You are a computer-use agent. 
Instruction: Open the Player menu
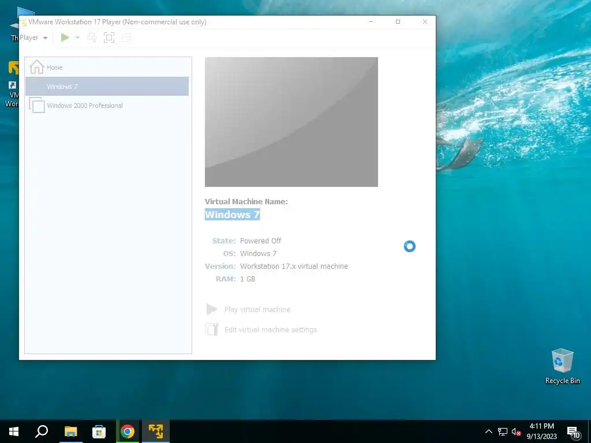33,37
